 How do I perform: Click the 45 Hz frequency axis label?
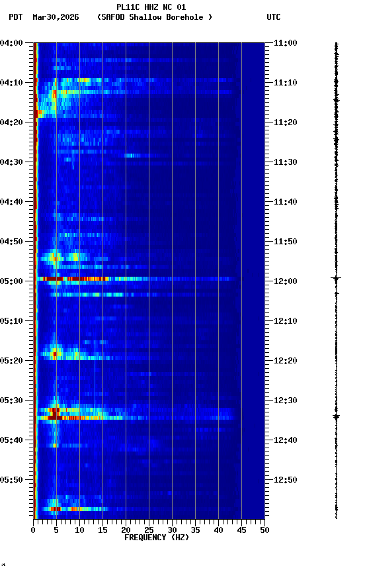[x=241, y=530]
